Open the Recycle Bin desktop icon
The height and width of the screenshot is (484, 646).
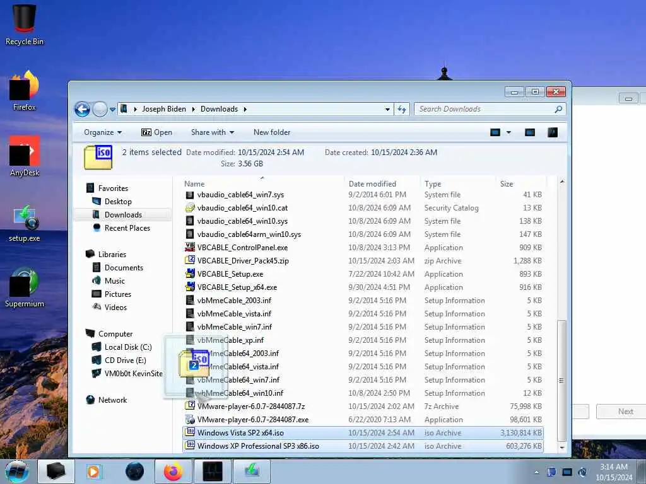click(25, 24)
